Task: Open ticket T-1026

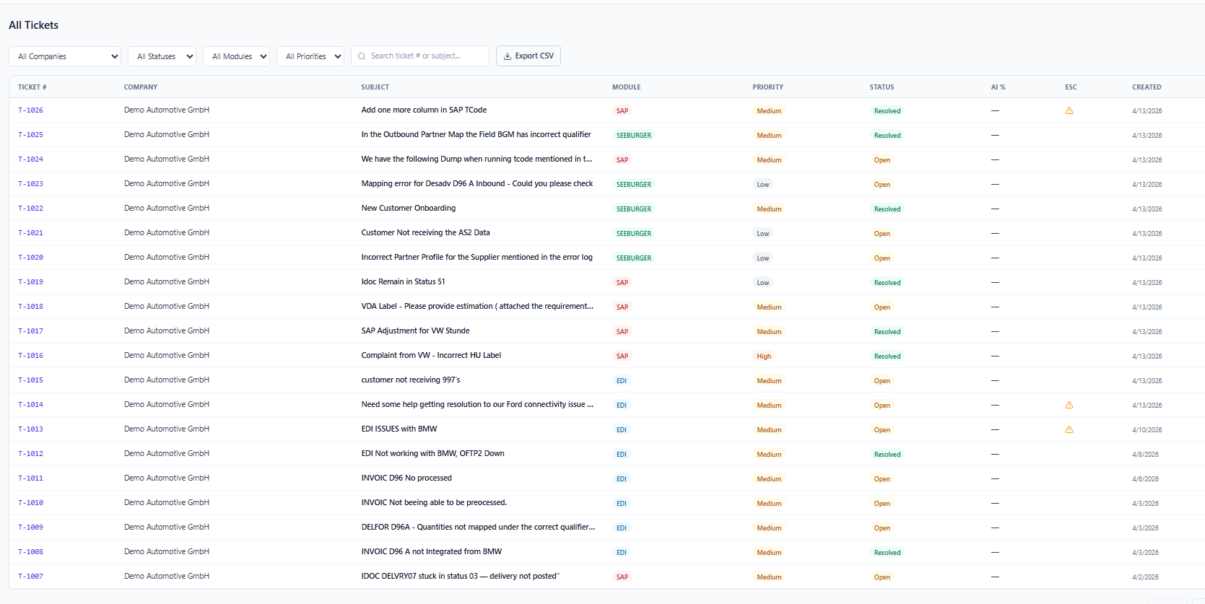Action: [x=30, y=110]
